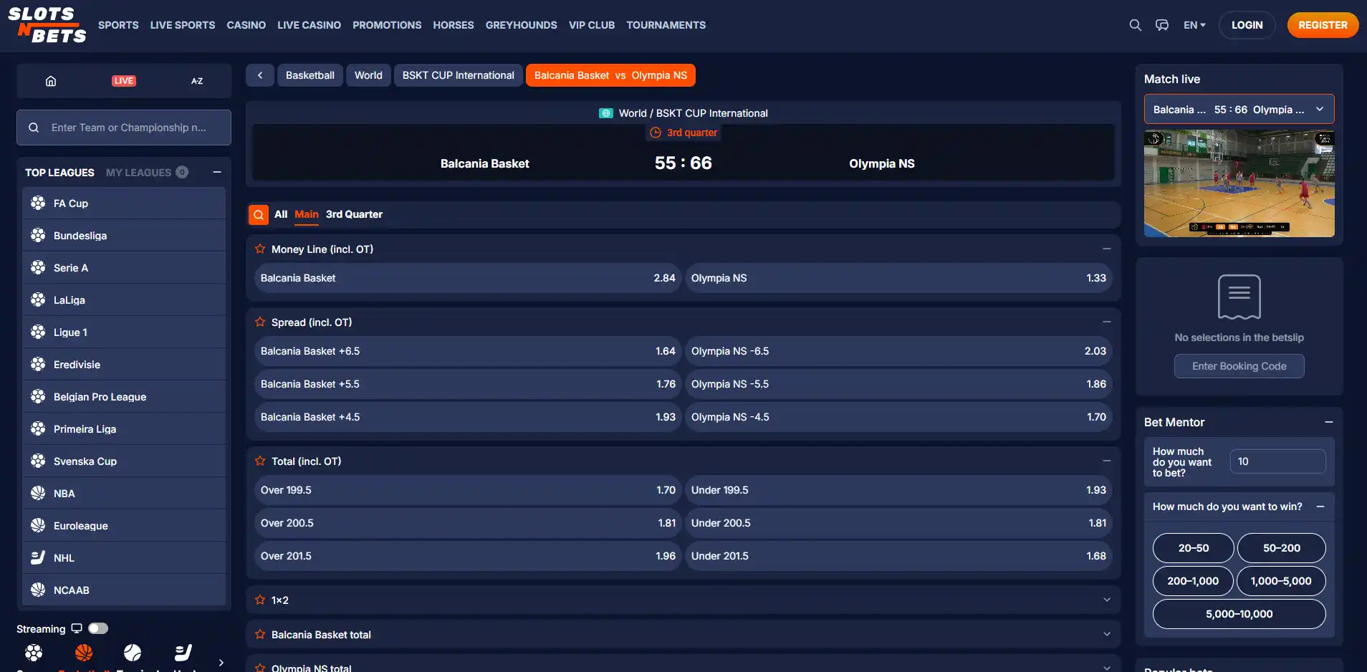
Task: Click the SlotsNBets logo
Action: tap(47, 25)
